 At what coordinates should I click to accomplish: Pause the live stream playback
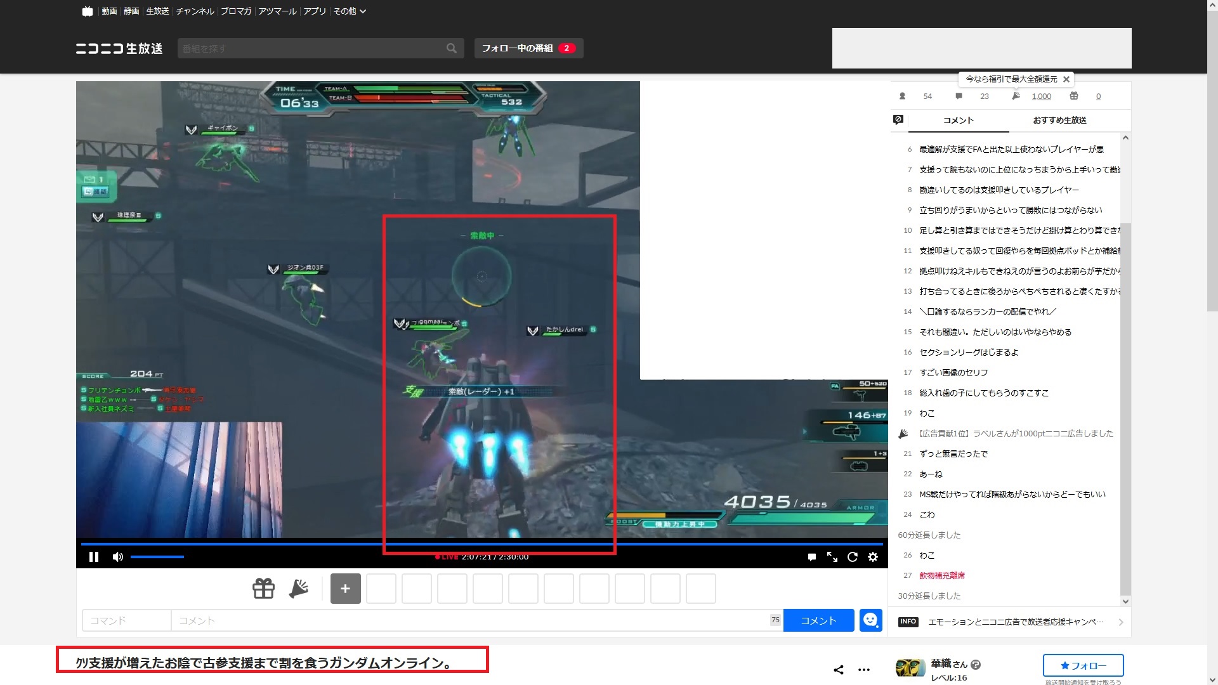click(x=94, y=557)
